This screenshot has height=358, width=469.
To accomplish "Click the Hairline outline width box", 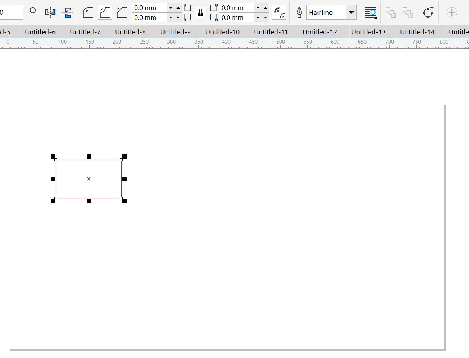I will (326, 12).
